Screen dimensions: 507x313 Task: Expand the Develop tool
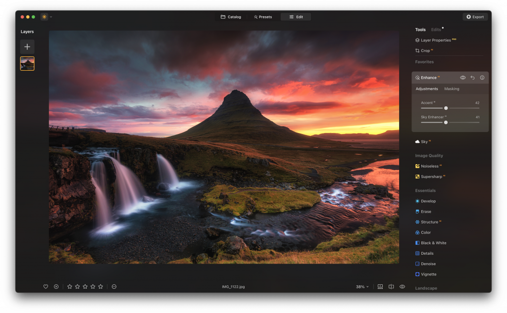point(426,201)
